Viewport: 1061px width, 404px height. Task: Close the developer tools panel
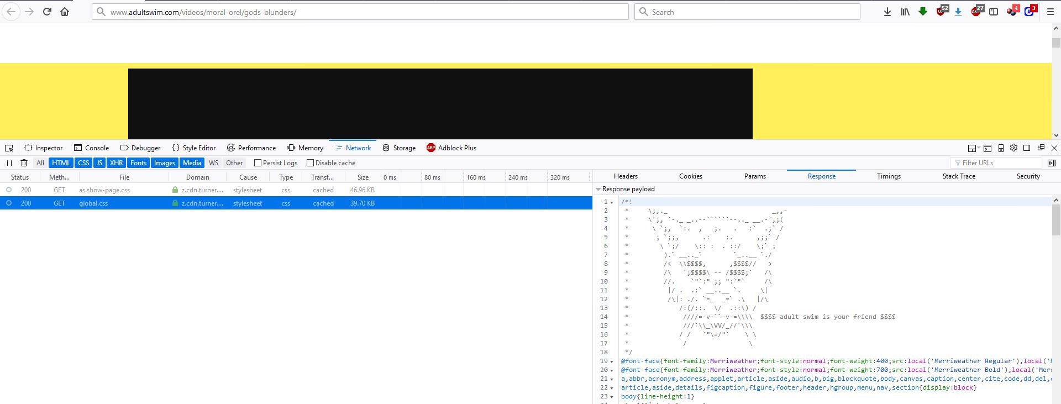click(x=1054, y=148)
